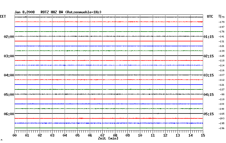This screenshot has height=143, width=226.
Task: Click minute tick label "09"
Action: tap(127, 135)
